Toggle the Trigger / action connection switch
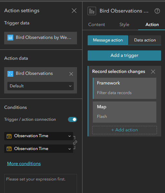 click(73, 119)
